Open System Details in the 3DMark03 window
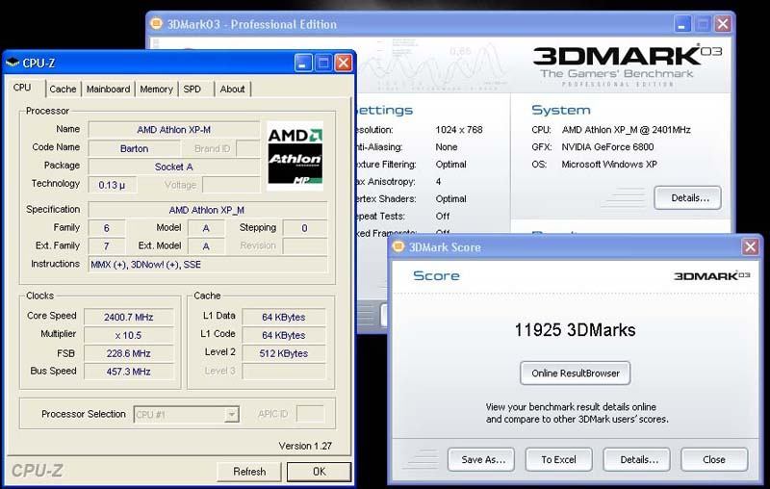770x489 pixels. pos(687,198)
